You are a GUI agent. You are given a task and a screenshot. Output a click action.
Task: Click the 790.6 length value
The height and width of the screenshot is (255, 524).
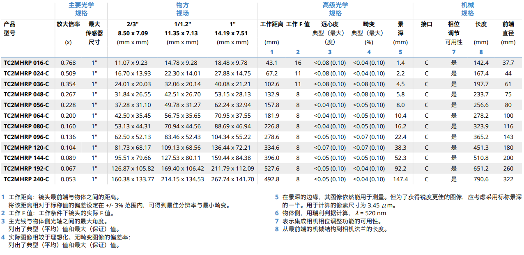coord(481,179)
